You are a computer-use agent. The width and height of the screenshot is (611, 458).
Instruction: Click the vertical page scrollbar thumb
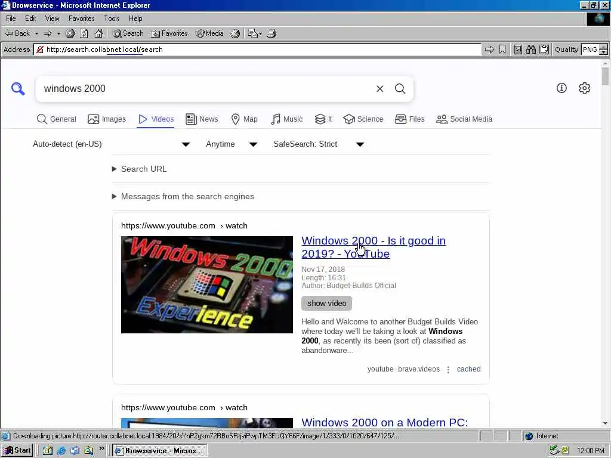click(605, 76)
